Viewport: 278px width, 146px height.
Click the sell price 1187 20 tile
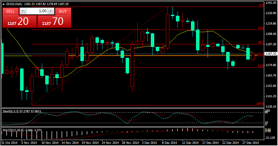tap(19, 21)
